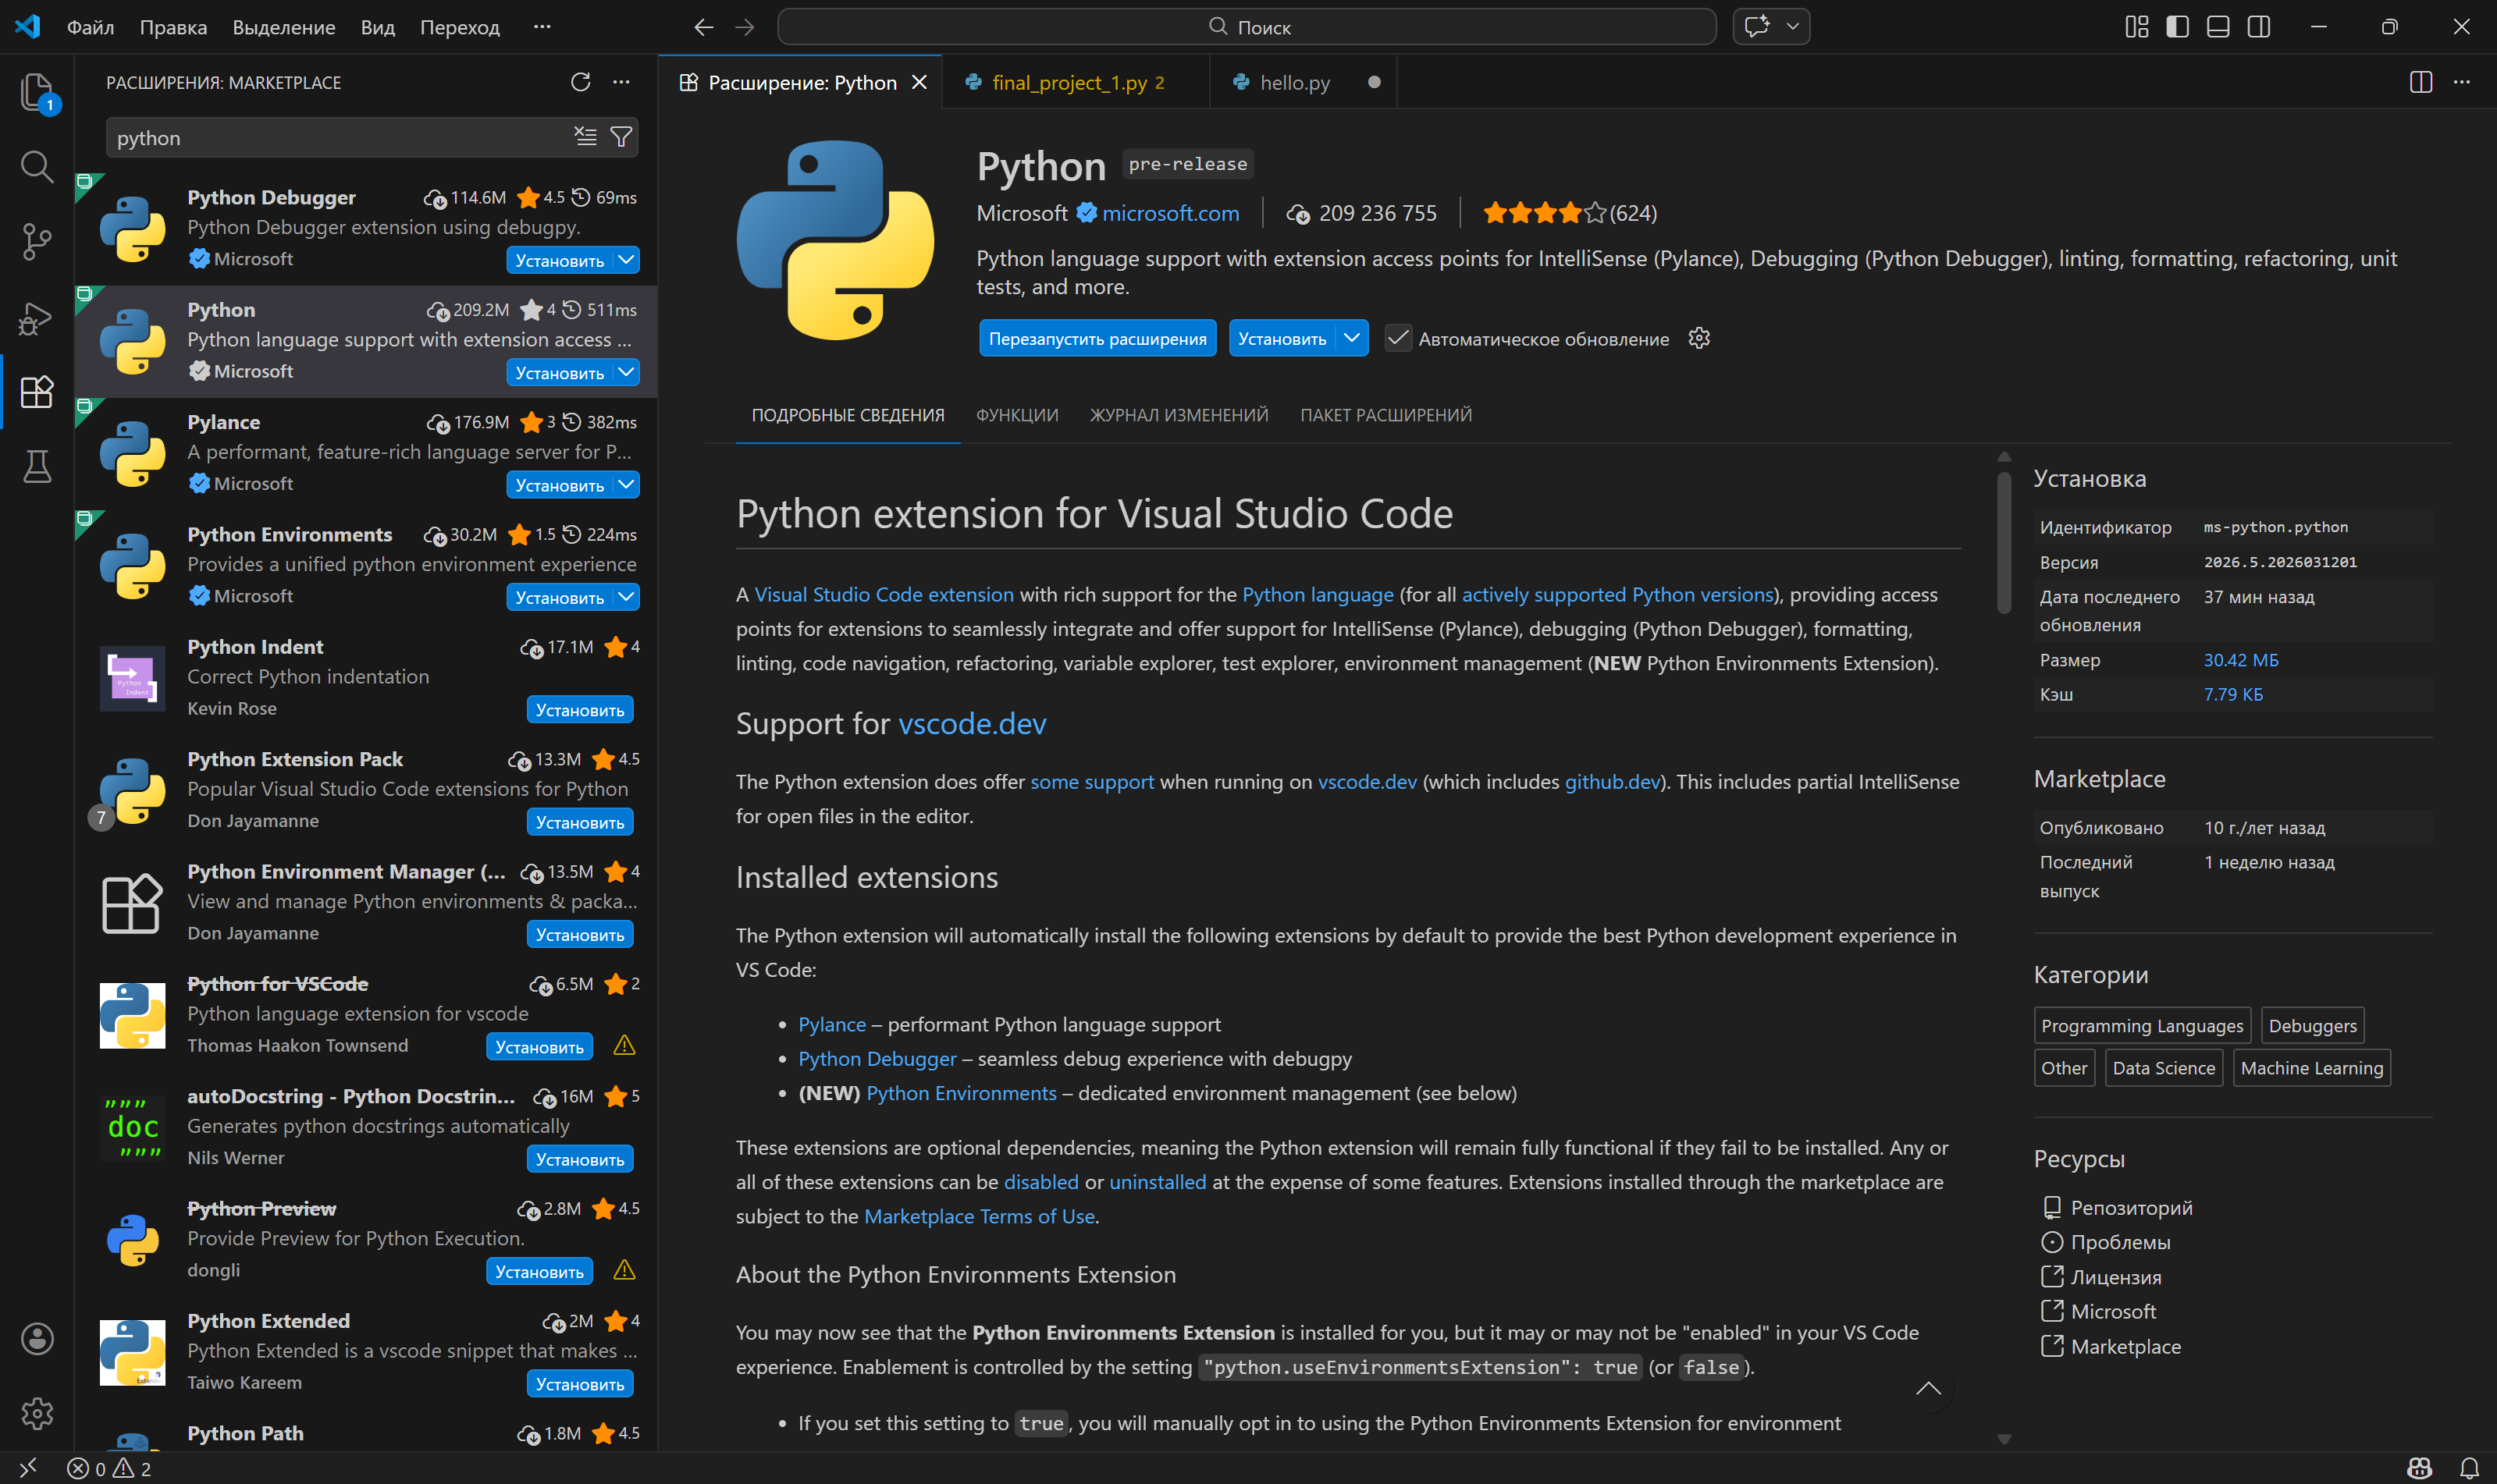
Task: Click the python extension search field
Action: tap(340, 137)
